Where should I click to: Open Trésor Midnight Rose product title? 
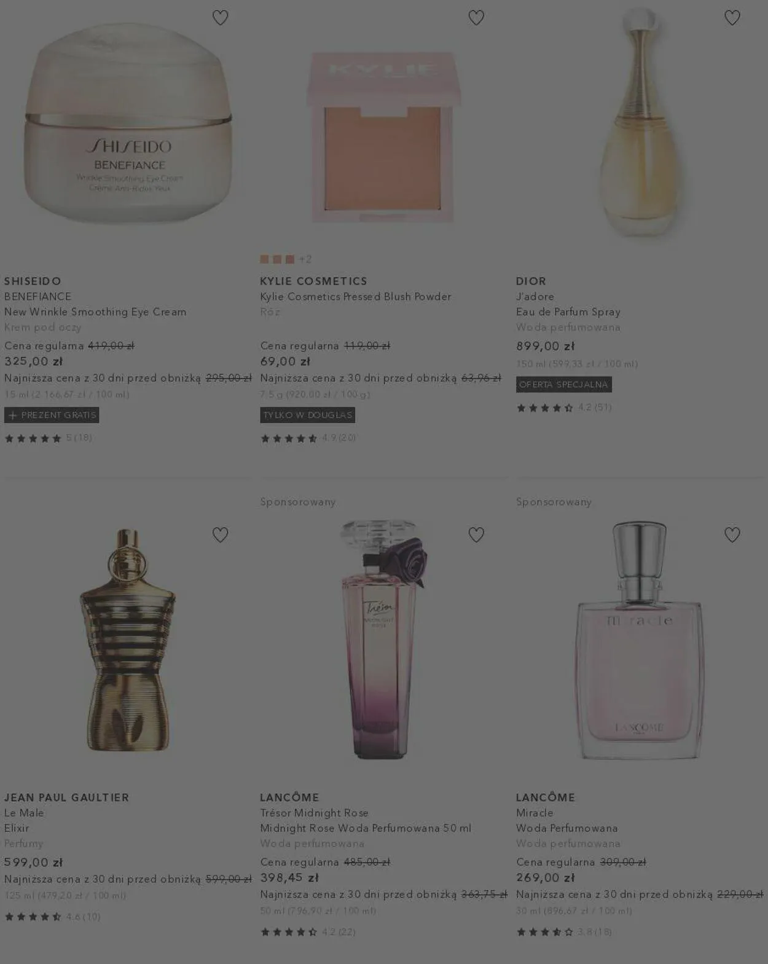point(314,813)
